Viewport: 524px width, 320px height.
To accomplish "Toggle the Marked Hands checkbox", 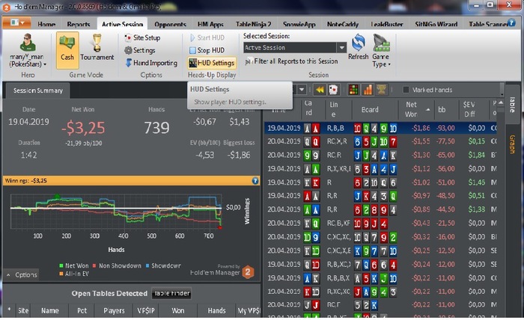I will point(406,90).
